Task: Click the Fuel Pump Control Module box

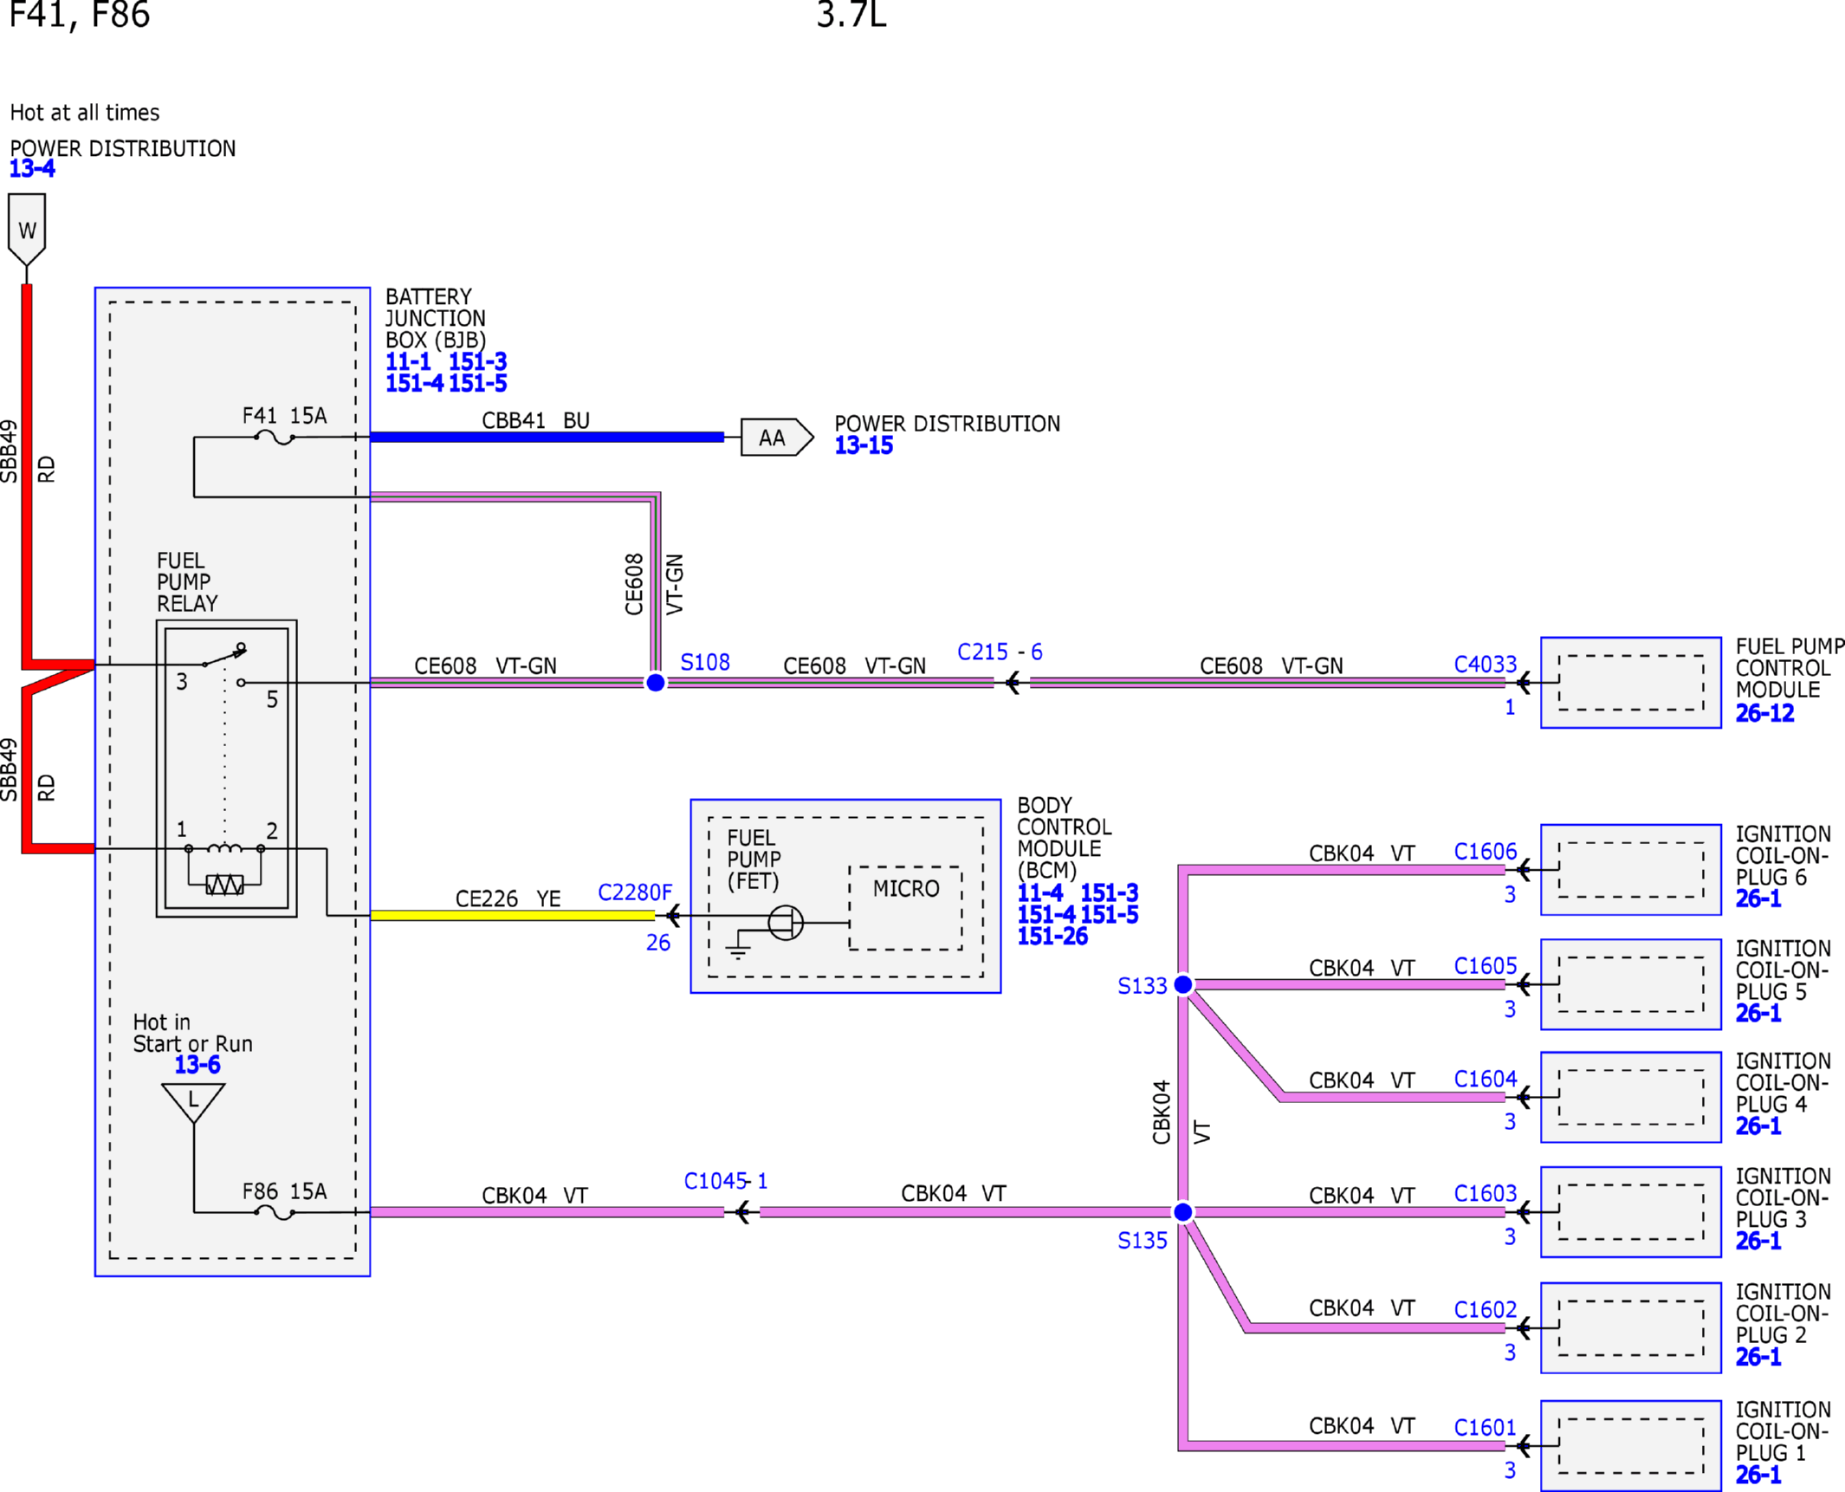Action: click(x=1630, y=683)
